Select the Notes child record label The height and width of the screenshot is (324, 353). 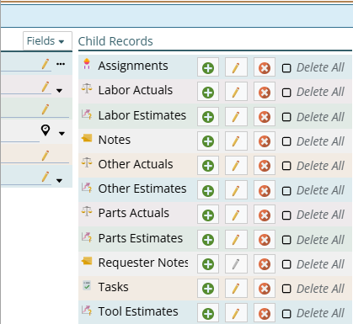click(115, 140)
